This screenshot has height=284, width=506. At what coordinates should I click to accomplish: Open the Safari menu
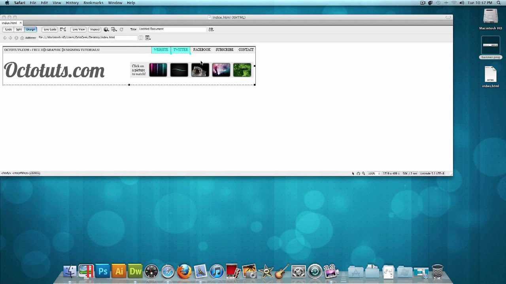(19, 3)
